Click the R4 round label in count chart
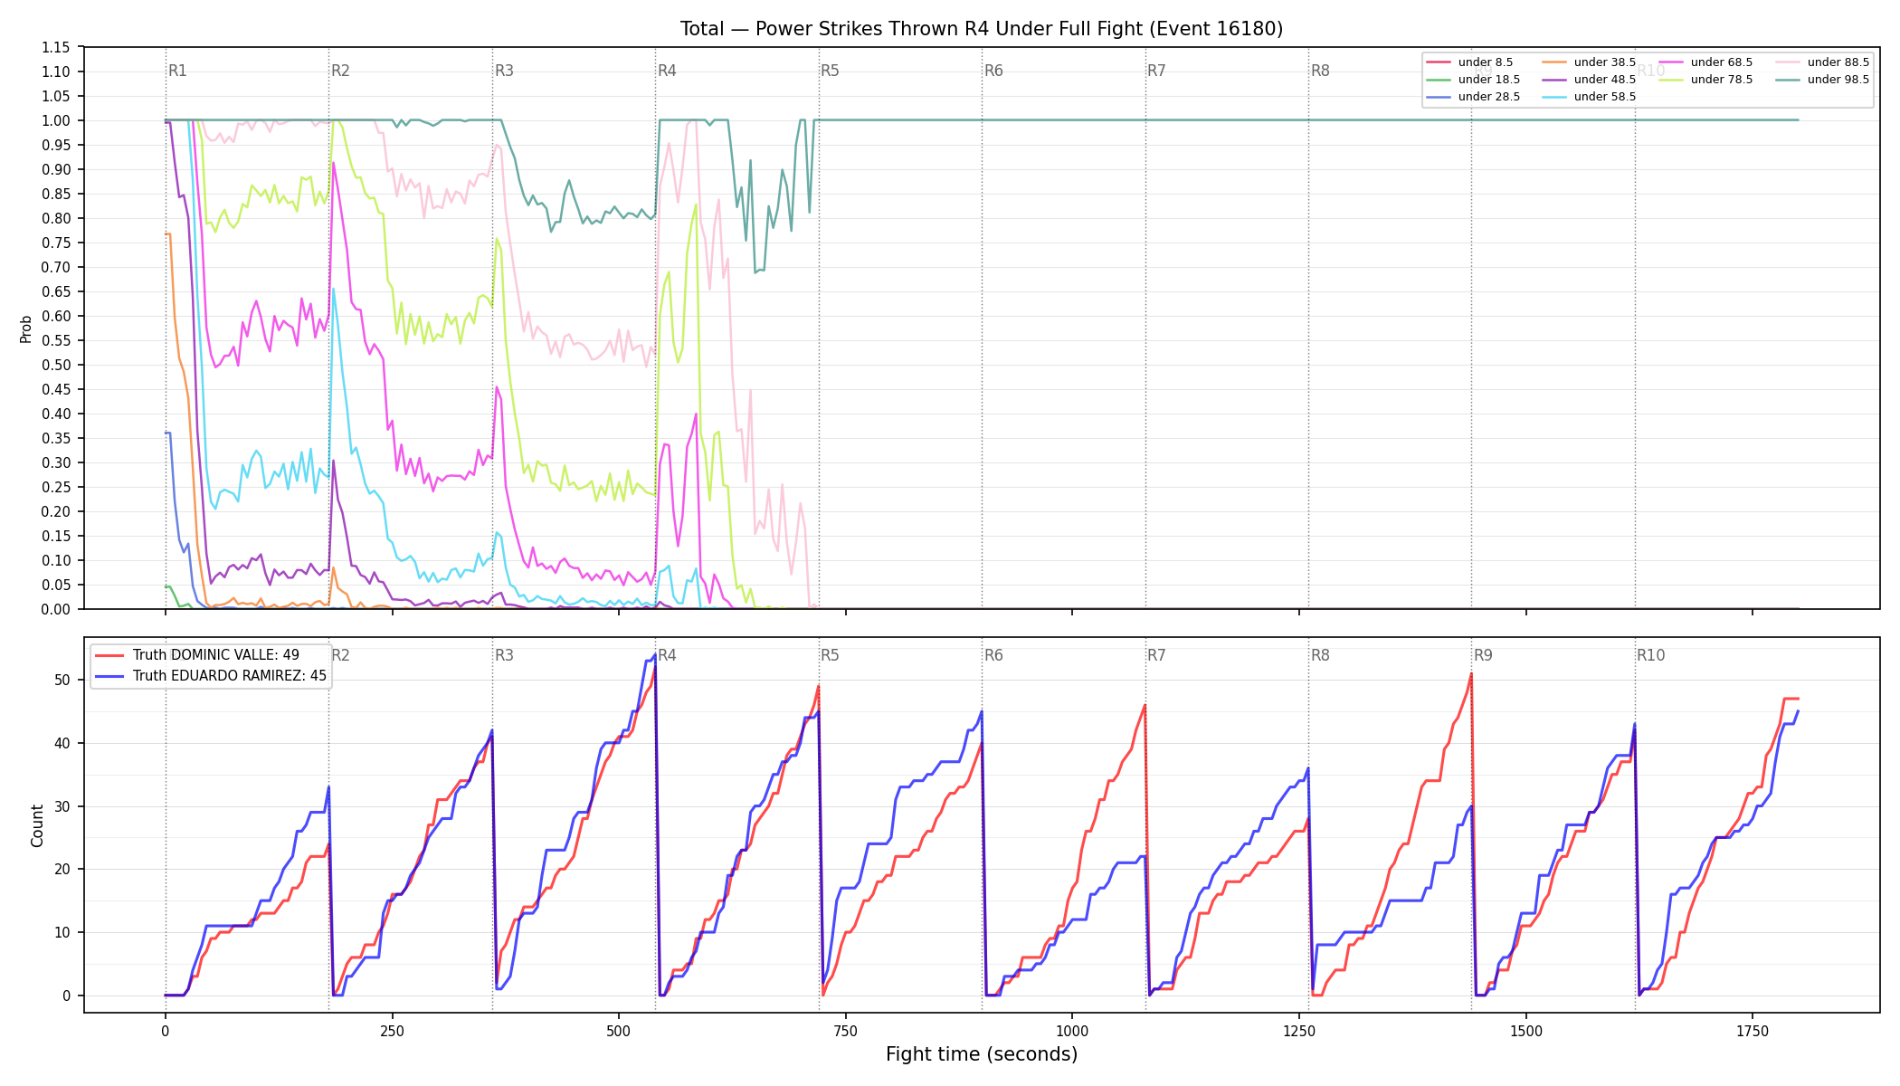The image size is (1900, 1086). coord(667,655)
